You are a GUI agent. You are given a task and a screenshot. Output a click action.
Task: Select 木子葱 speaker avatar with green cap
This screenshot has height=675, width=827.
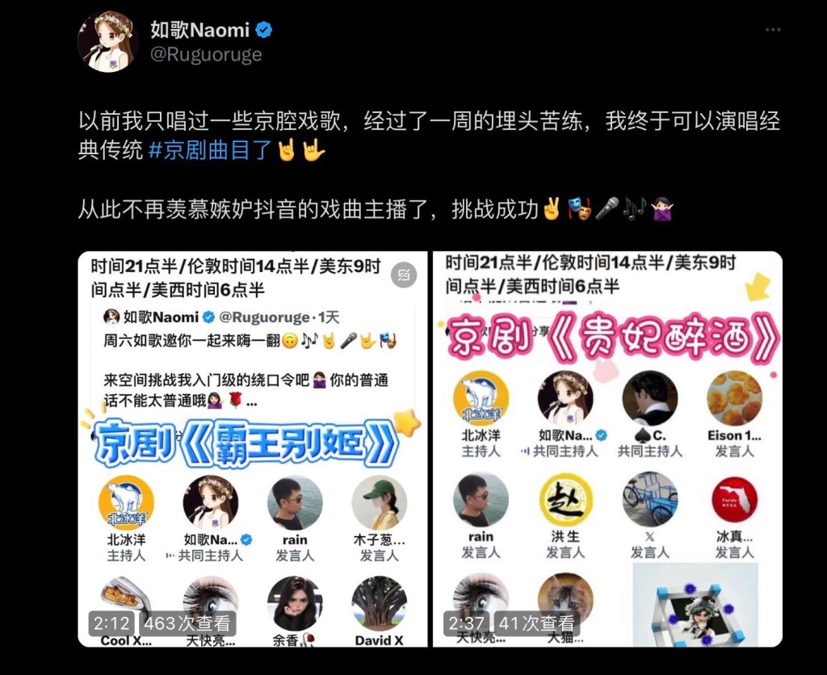pyautogui.click(x=380, y=502)
